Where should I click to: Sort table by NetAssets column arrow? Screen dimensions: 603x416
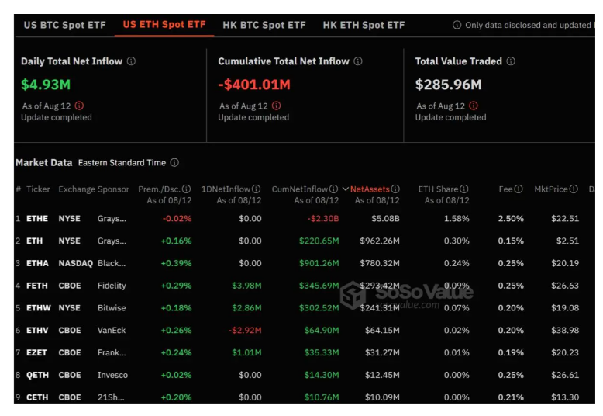click(346, 189)
